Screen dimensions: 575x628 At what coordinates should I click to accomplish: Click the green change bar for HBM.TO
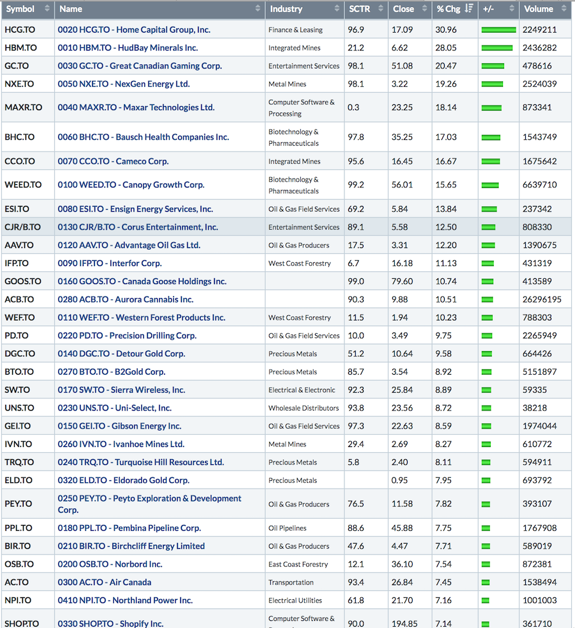[497, 48]
